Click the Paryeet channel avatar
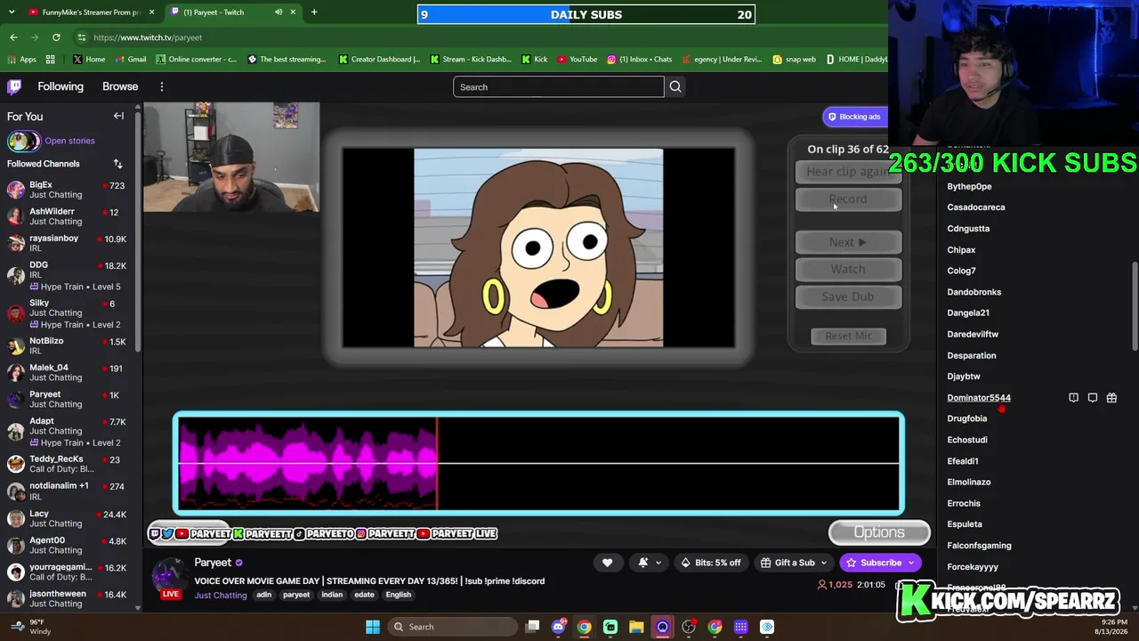Screen dimensions: 1139x641 [x=169, y=575]
